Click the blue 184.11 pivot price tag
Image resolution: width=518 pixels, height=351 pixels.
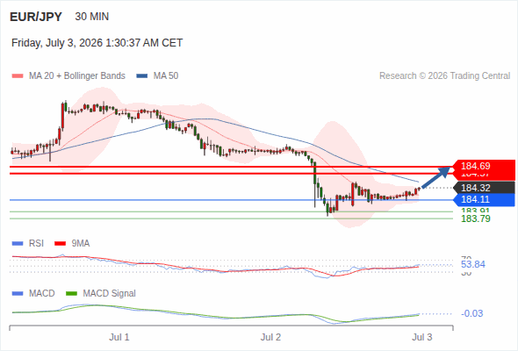tap(484, 199)
